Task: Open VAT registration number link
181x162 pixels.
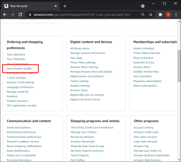Action: (x=22, y=106)
